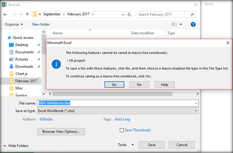Click the pin icon next to Downloads
This screenshot has height=153, width=233.
pos(38,66)
